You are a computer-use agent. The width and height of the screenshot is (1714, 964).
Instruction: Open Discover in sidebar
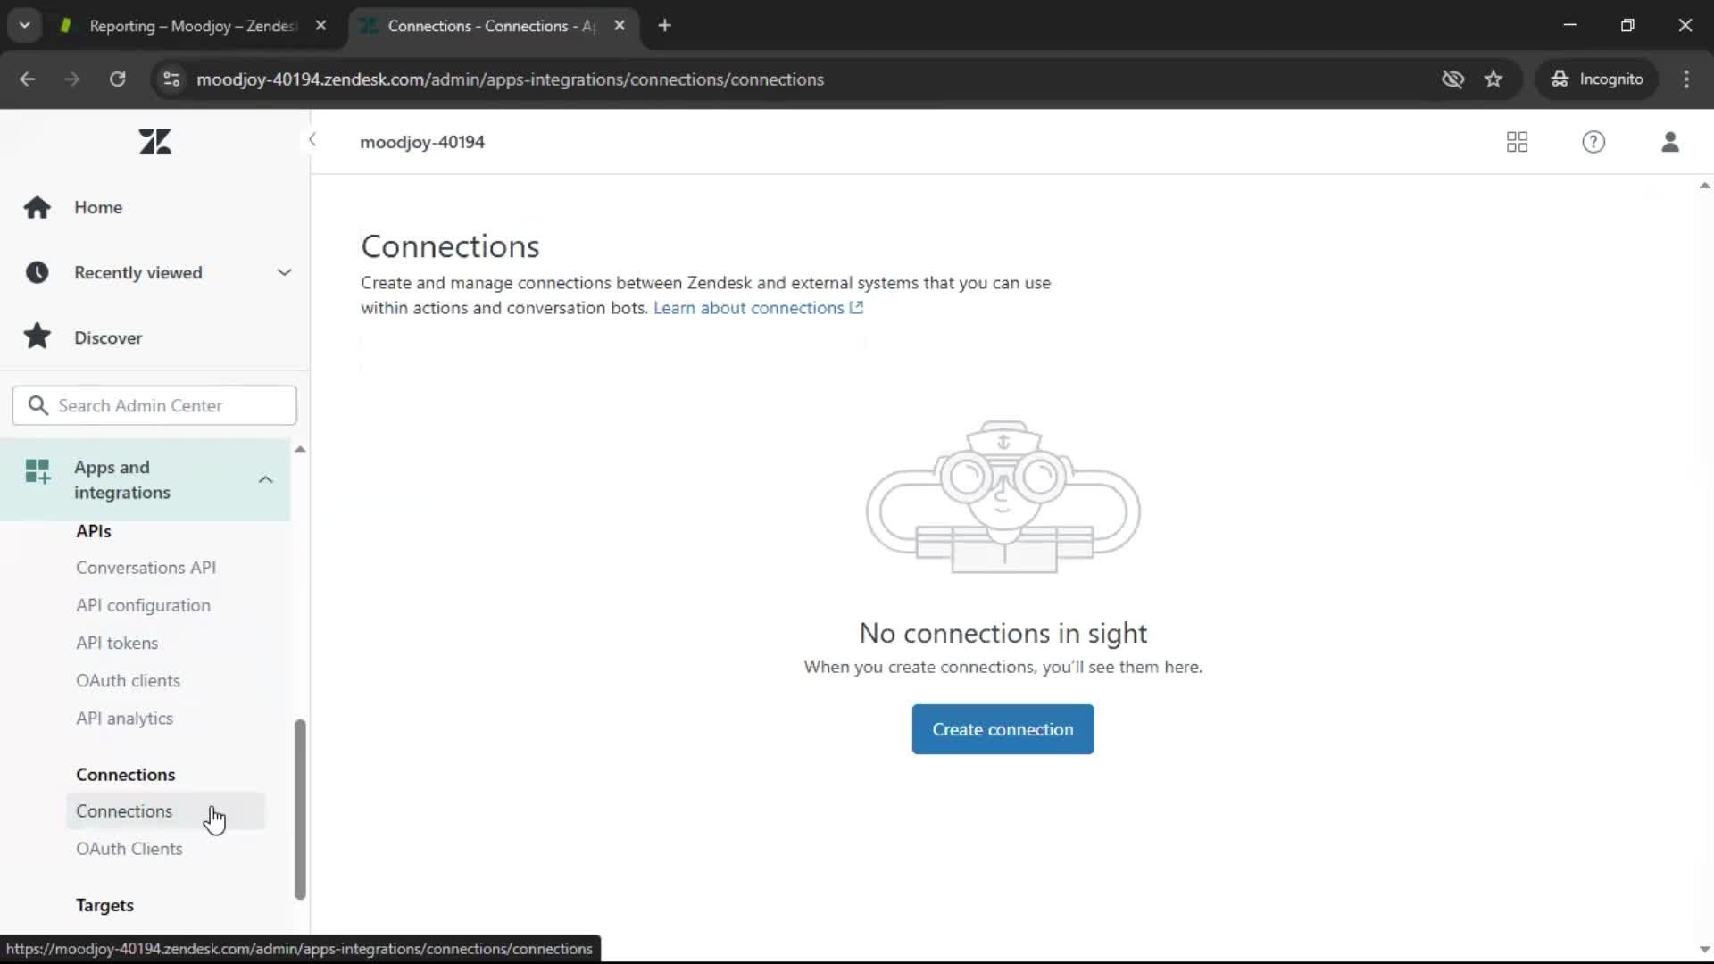click(x=108, y=337)
